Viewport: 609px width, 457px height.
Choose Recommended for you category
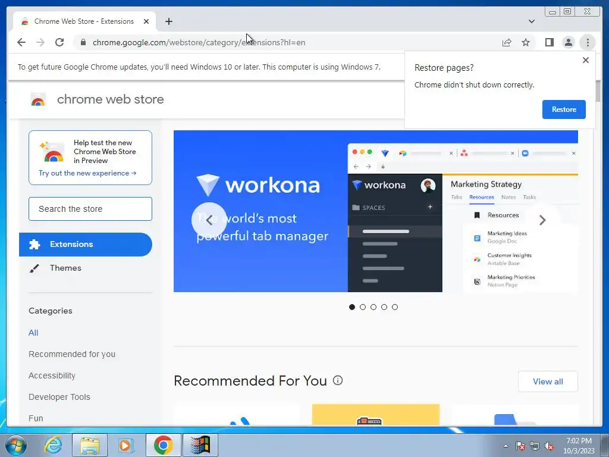[72, 354]
